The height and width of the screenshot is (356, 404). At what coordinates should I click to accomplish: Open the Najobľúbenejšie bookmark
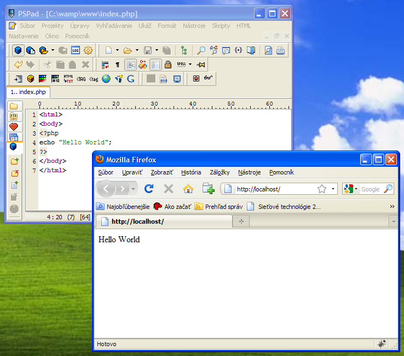point(123,207)
